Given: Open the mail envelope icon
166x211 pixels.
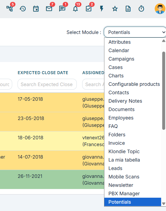Looking at the screenshot, I should click(x=49, y=9).
